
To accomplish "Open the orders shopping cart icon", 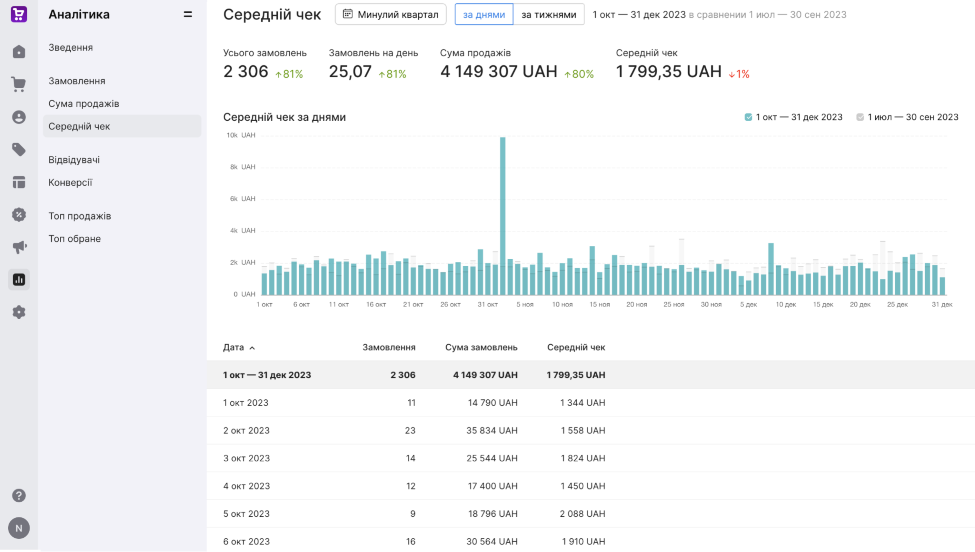I will 19,84.
